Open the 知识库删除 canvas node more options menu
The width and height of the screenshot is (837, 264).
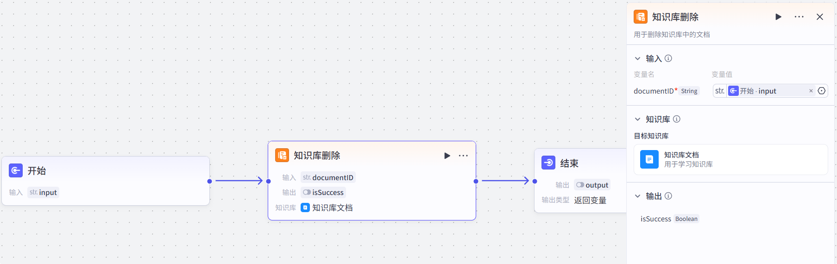pyautogui.click(x=463, y=156)
